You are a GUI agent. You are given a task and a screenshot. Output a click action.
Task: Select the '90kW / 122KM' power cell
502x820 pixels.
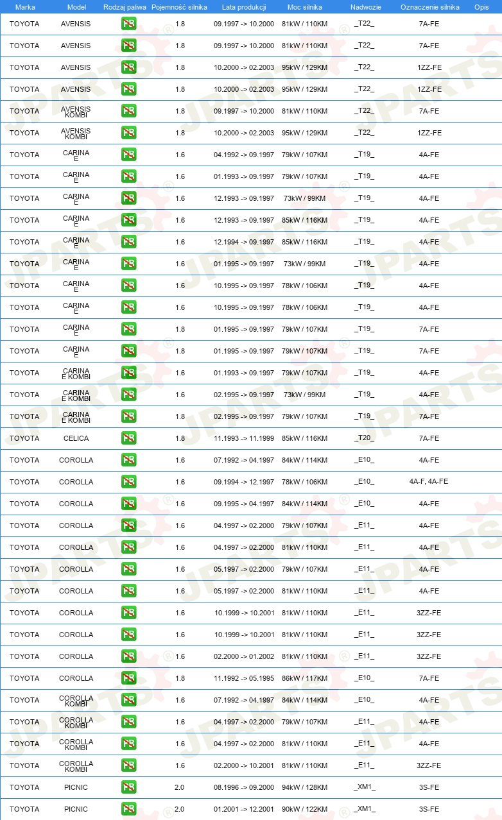point(304,809)
